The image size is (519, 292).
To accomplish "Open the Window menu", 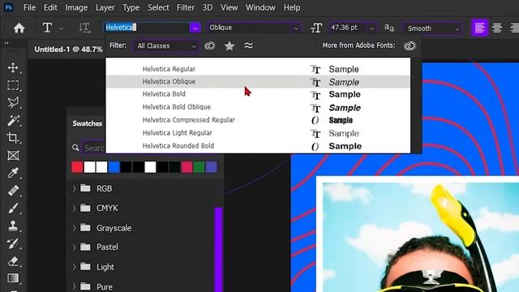I will coord(260,7).
